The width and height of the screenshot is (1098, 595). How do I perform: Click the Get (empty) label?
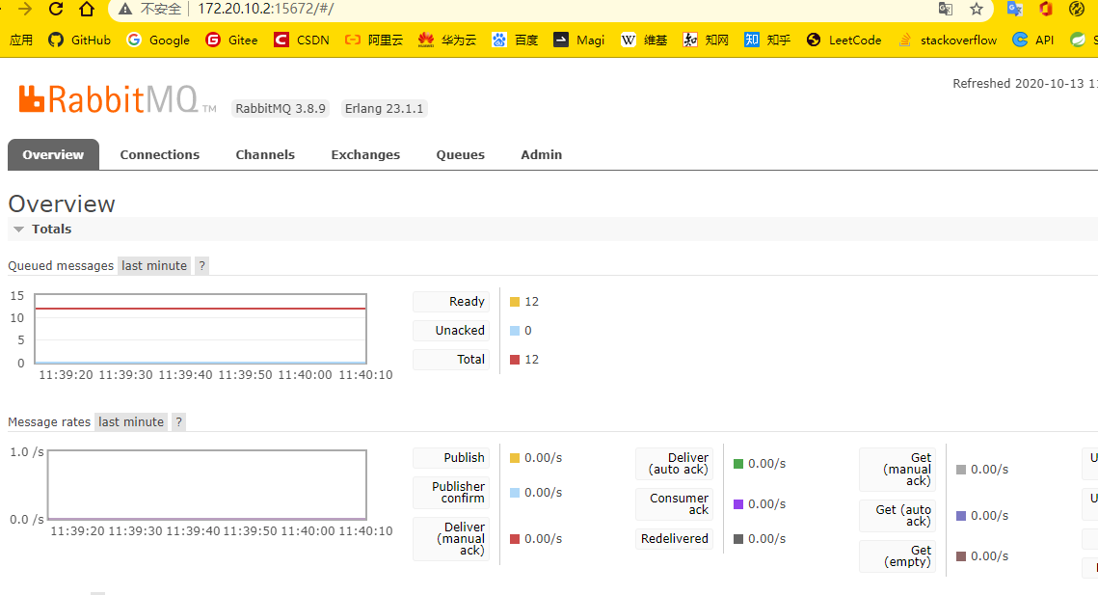(x=897, y=555)
